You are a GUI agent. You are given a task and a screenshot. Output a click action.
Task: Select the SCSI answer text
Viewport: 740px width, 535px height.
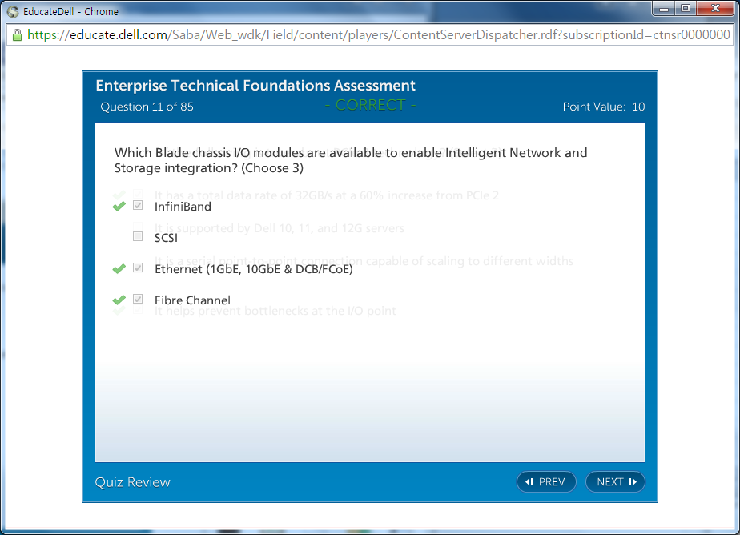pos(166,238)
